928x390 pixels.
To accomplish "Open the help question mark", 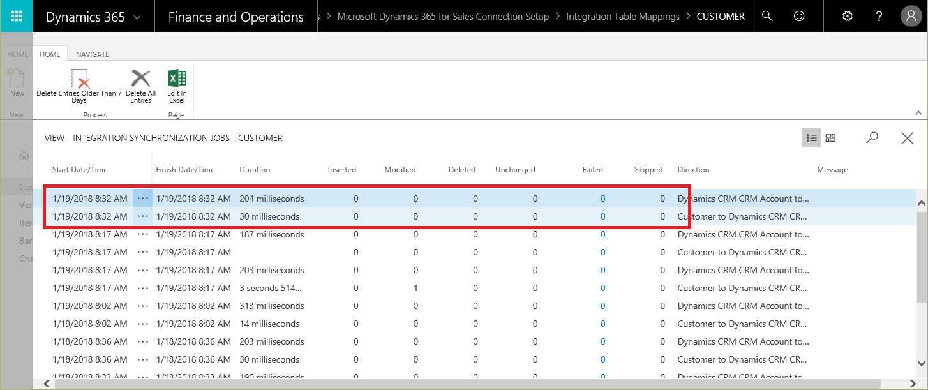I will click(x=879, y=16).
